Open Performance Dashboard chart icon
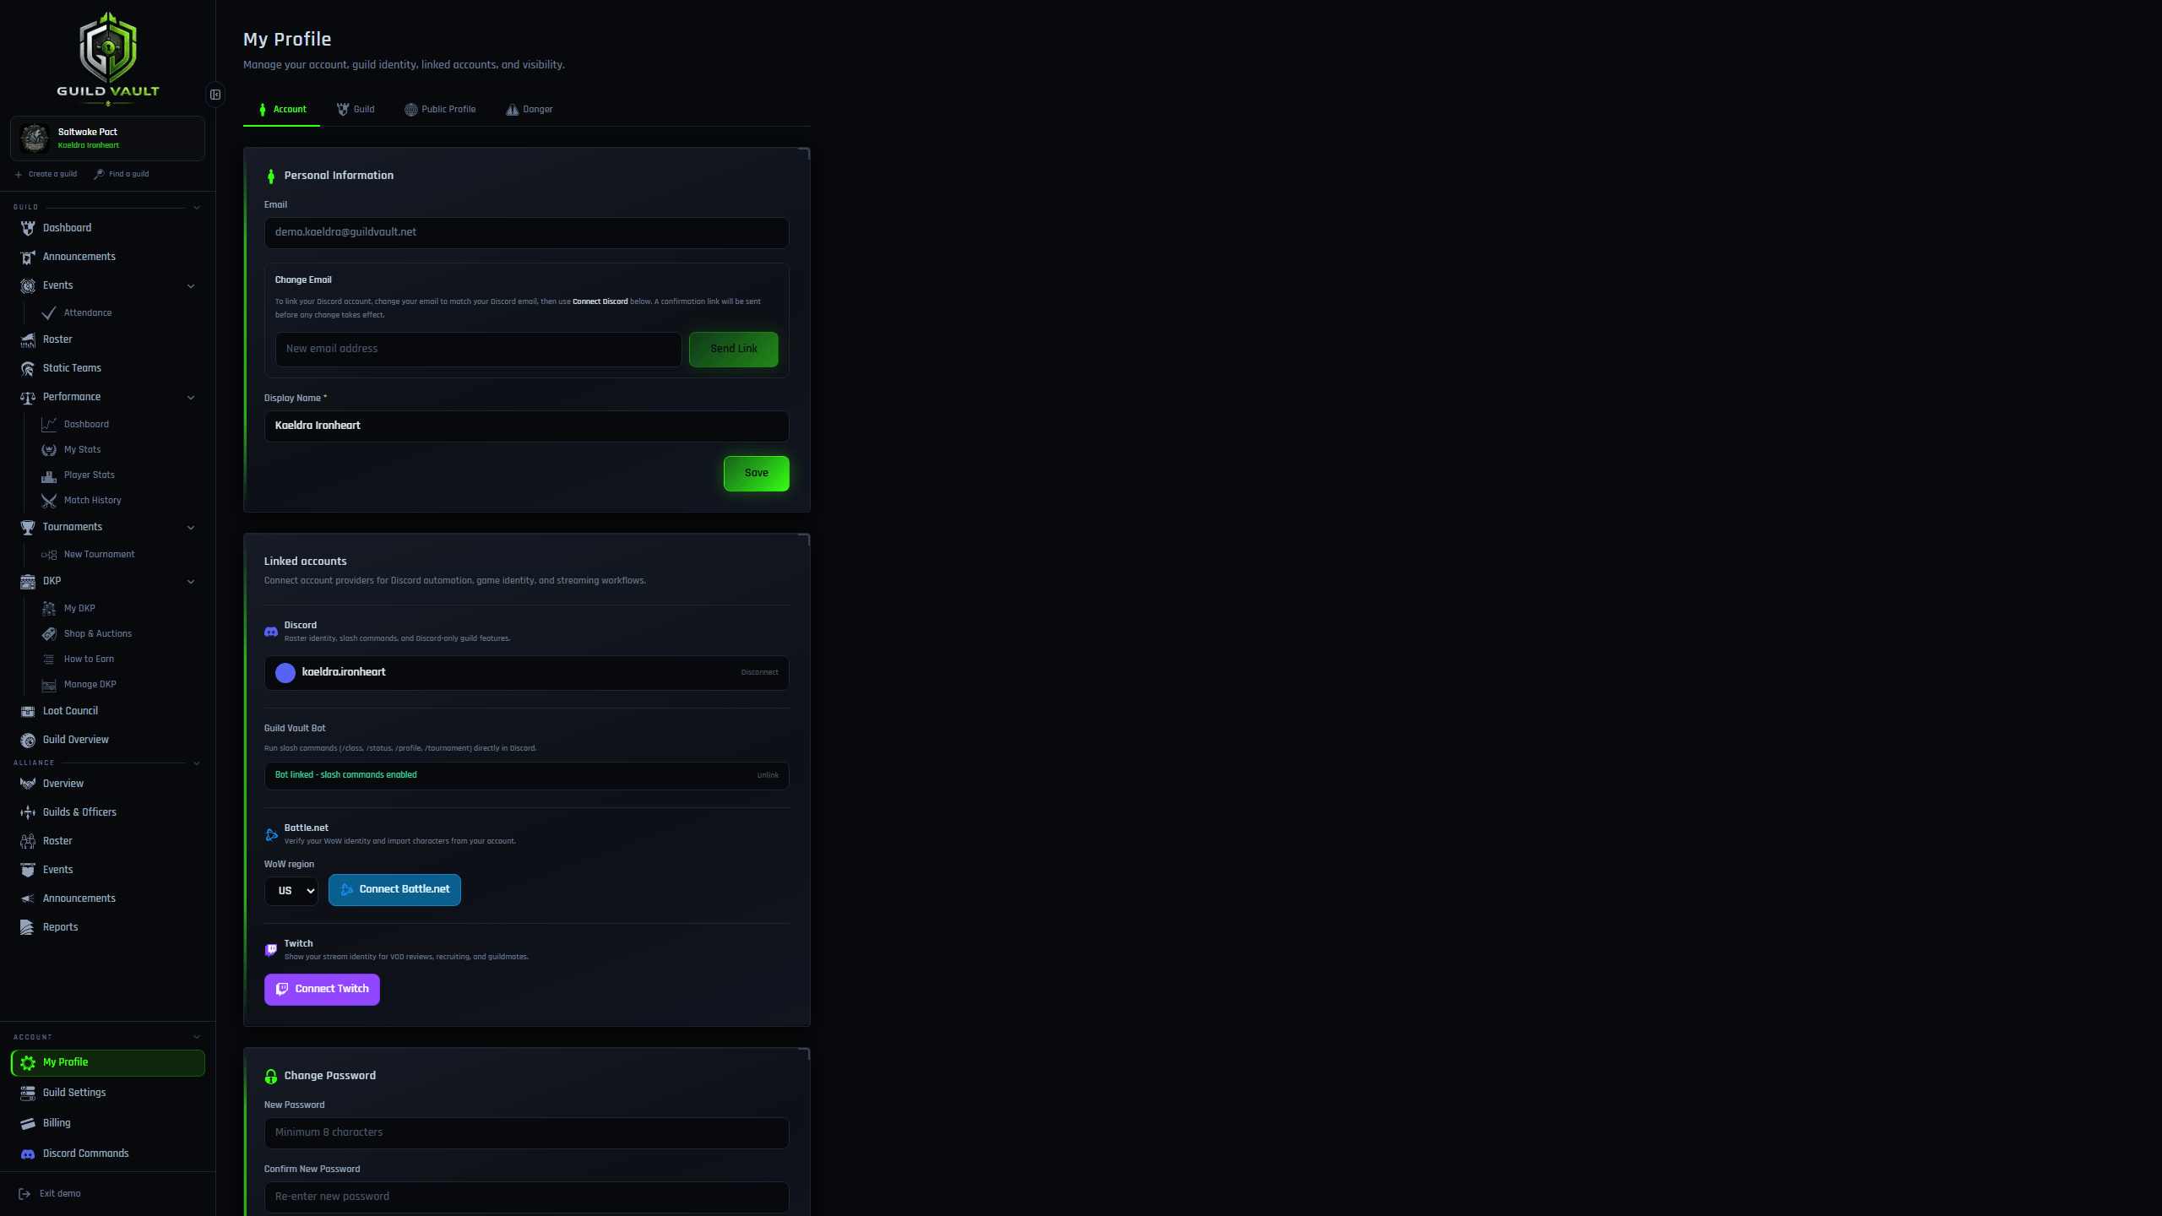Screen dimensions: 2162x1216 pyautogui.click(x=49, y=425)
